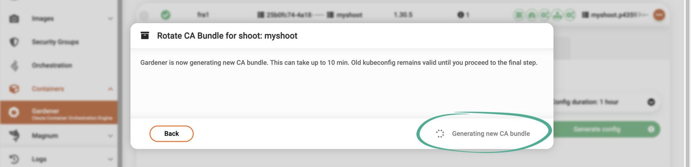The height and width of the screenshot is (167, 691).
Task: Select the radio button at the shoot row start
Action: click(x=144, y=15)
